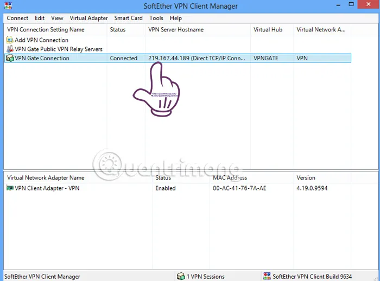The image size is (380, 281).
Task: Open the Tools menu
Action: coord(156,18)
